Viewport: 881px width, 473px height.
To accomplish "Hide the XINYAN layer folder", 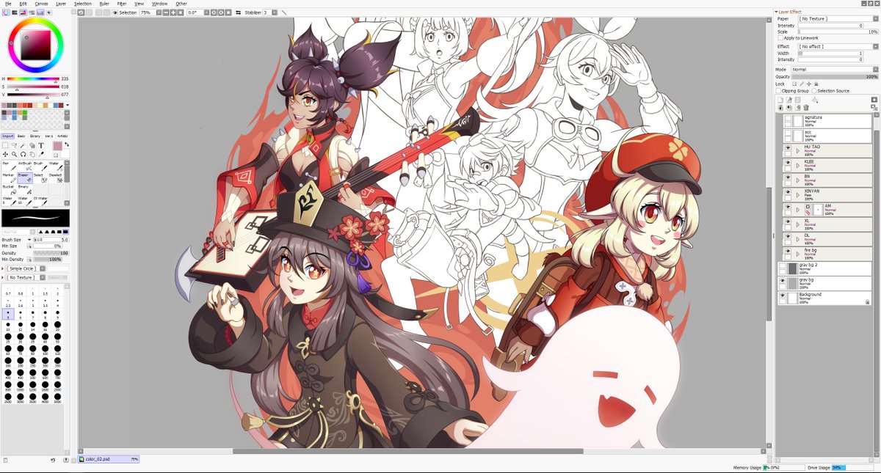I will [x=787, y=194].
